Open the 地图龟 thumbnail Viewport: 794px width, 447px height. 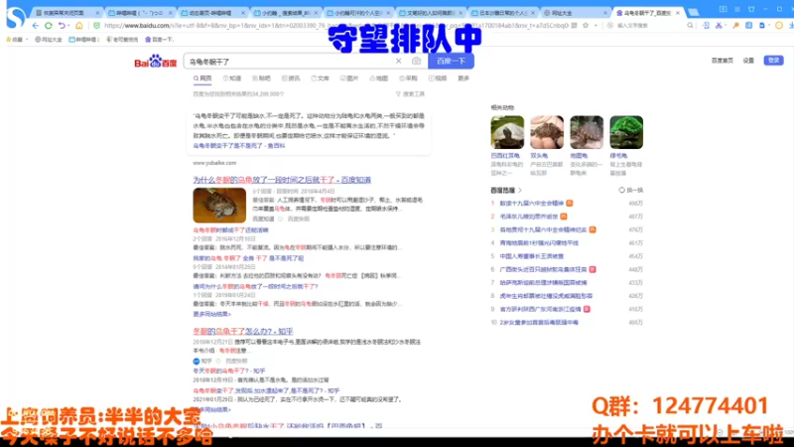tap(587, 132)
